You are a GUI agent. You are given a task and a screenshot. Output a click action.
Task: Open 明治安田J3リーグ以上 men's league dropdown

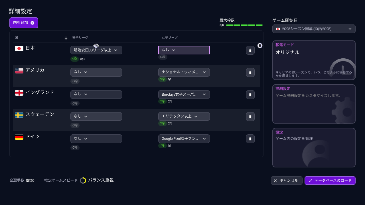(96, 50)
